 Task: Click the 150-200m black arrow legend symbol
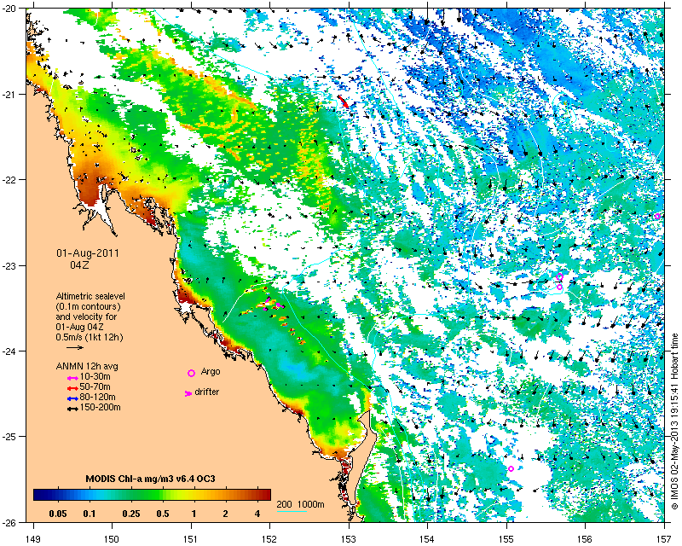click(72, 409)
